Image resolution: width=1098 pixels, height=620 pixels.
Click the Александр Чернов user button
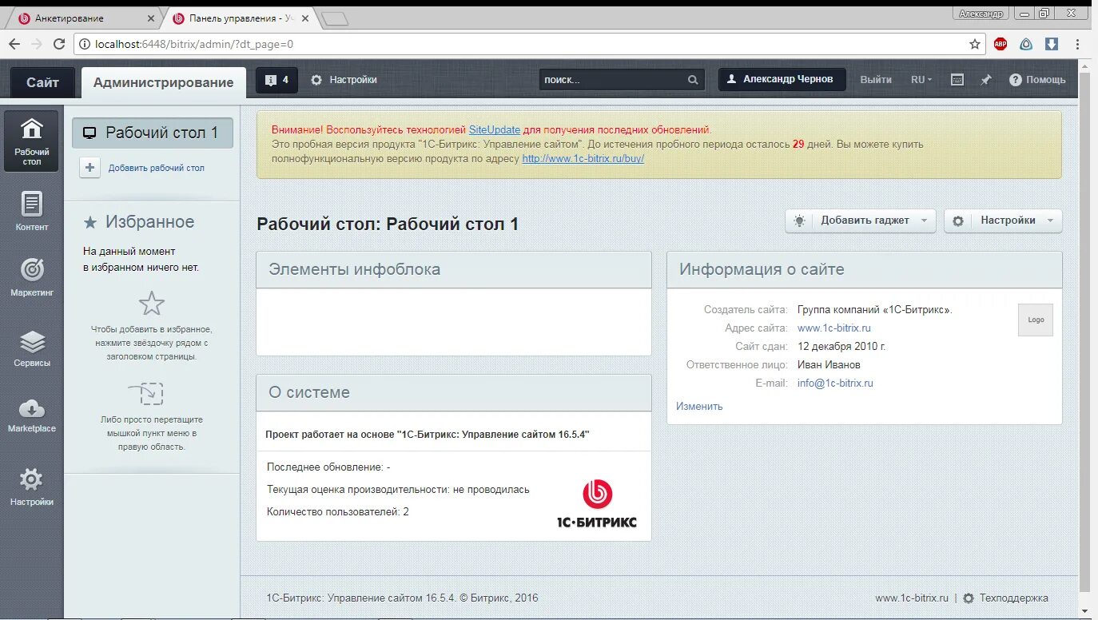782,79
